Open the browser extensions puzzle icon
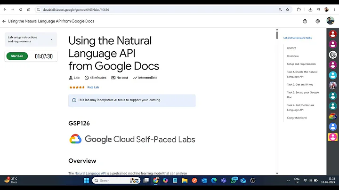The width and height of the screenshot is (339, 190). 299,9
